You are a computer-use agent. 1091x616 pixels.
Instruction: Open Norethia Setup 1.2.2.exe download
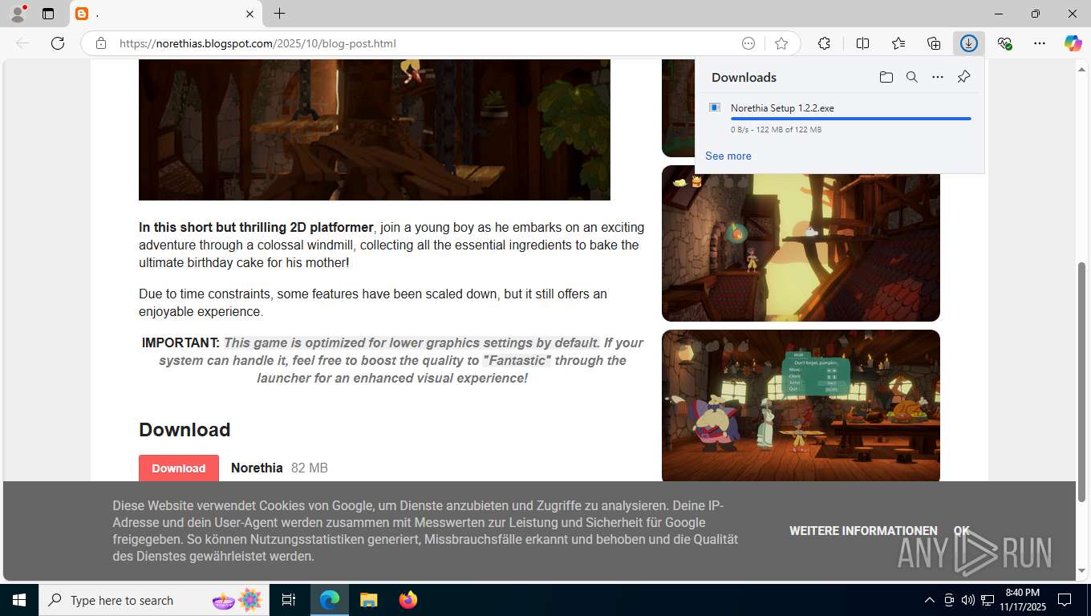[x=782, y=107]
